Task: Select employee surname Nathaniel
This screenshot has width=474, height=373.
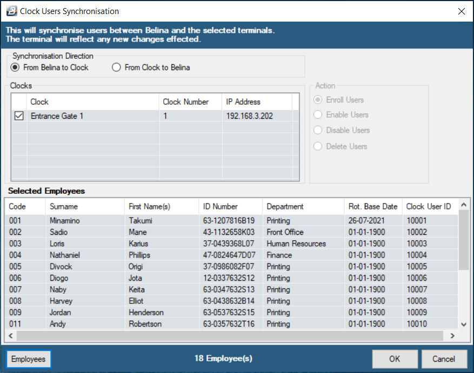Action: point(65,255)
